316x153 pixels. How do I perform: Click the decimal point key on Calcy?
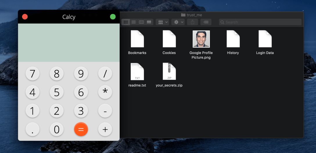click(x=33, y=129)
